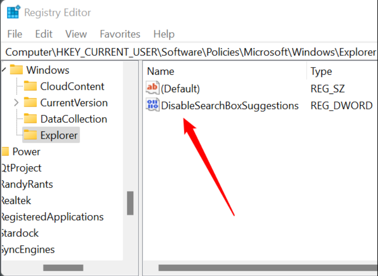Open the File menu
The width and height of the screenshot is (378, 276).
(14, 34)
